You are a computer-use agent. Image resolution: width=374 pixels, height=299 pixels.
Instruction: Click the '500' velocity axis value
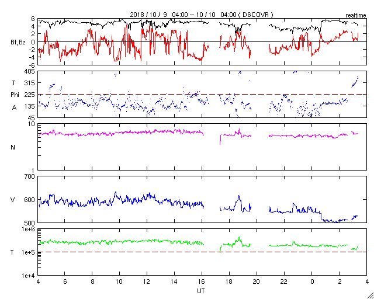coord(30,223)
